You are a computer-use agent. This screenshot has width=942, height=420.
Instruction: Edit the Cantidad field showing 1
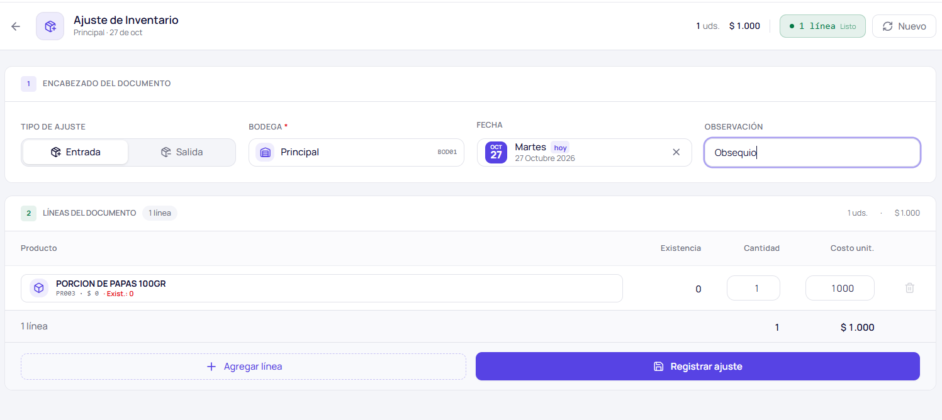click(x=753, y=288)
